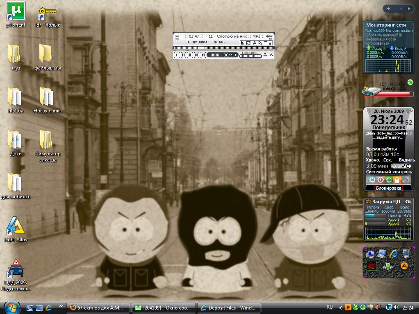Click the …задайте дату… text in clock gadget
The height and width of the screenshot is (314, 419).
click(388, 137)
